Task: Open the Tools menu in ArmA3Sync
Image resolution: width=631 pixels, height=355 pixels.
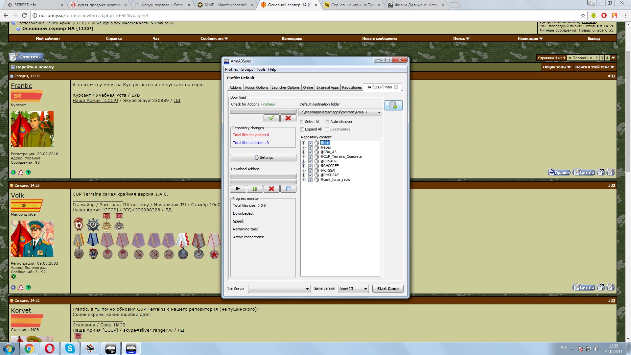Action: 261,69
